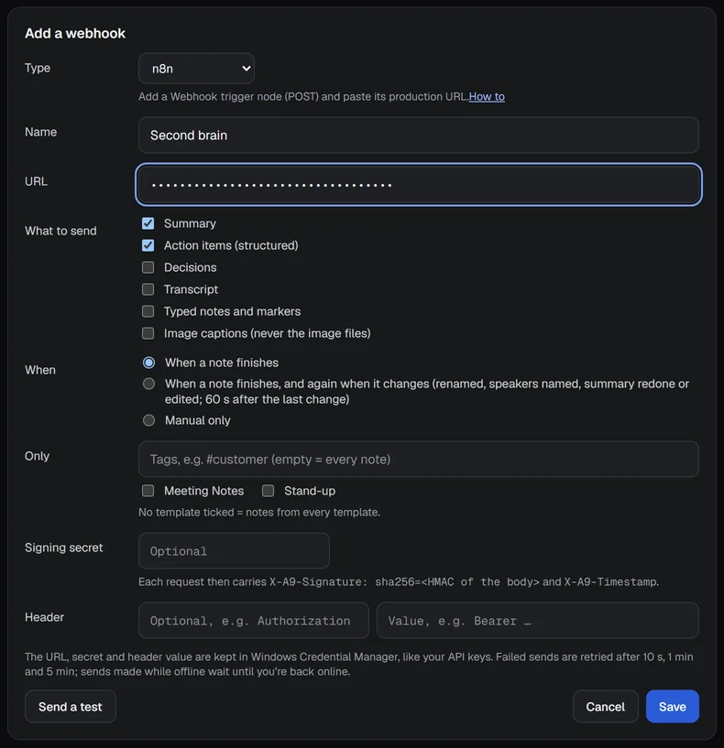
Task: Uncheck the Summary checkbox
Action: (x=148, y=223)
